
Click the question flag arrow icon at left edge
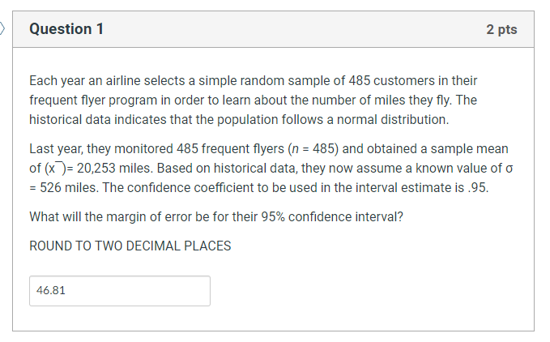[x=2, y=28]
